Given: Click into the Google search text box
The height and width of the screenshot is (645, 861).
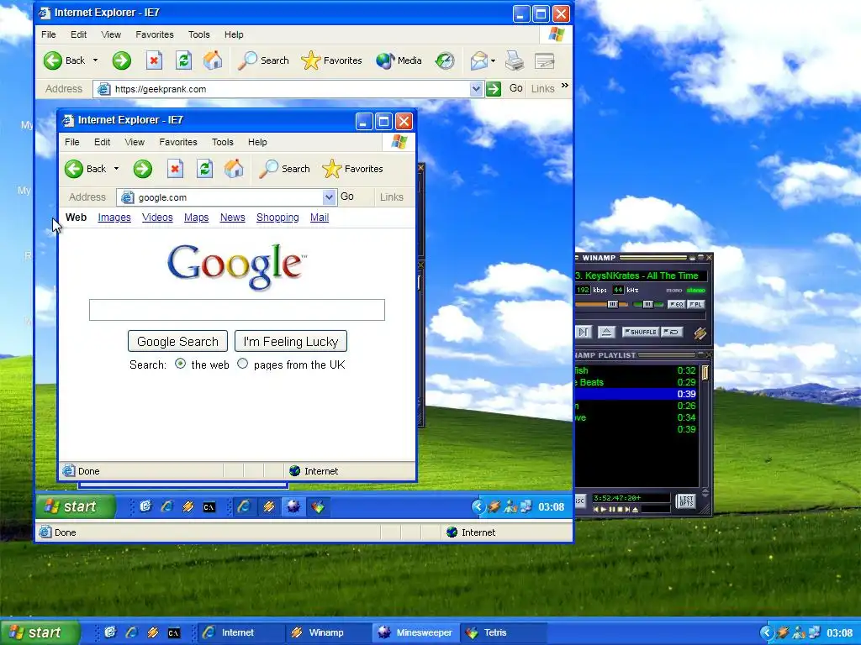Looking at the screenshot, I should click(236, 310).
